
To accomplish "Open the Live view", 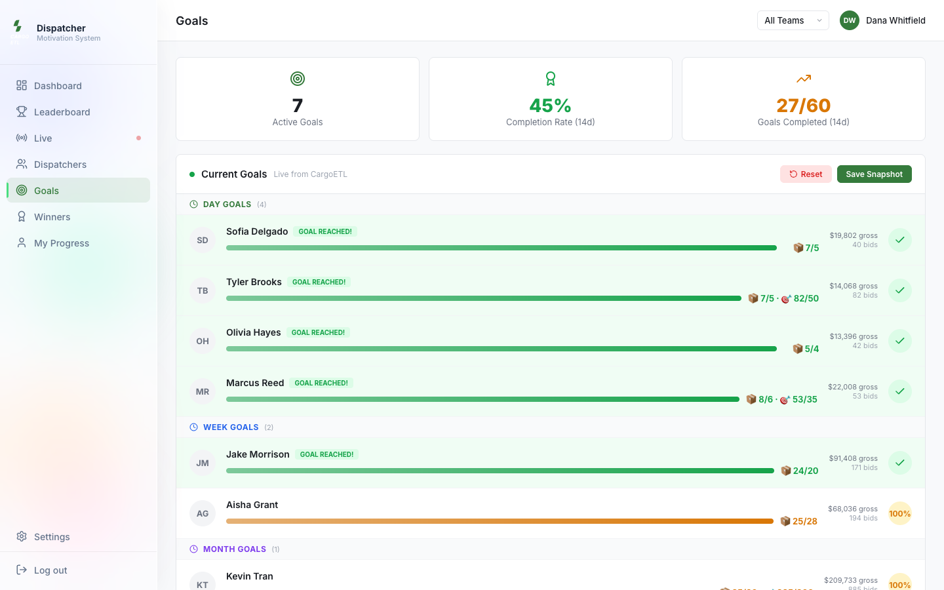I will click(79, 138).
